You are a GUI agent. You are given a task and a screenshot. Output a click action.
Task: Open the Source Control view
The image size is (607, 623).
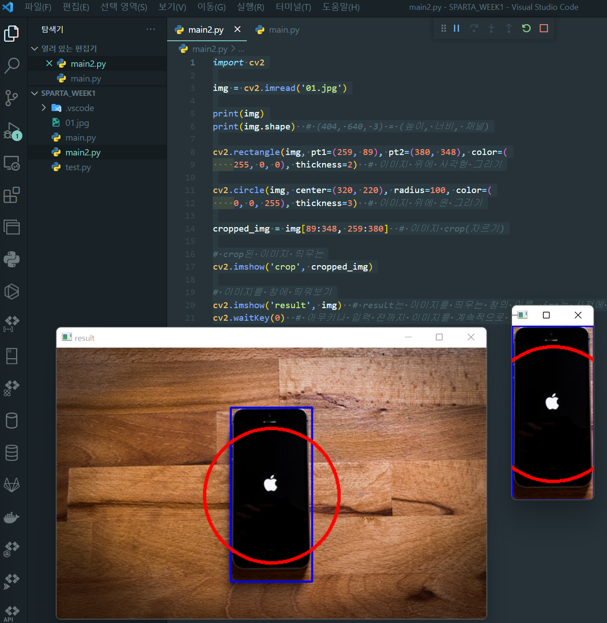[12, 98]
